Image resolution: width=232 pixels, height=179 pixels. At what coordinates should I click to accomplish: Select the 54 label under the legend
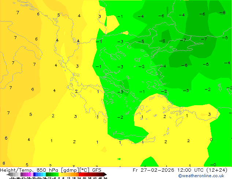point(105,178)
